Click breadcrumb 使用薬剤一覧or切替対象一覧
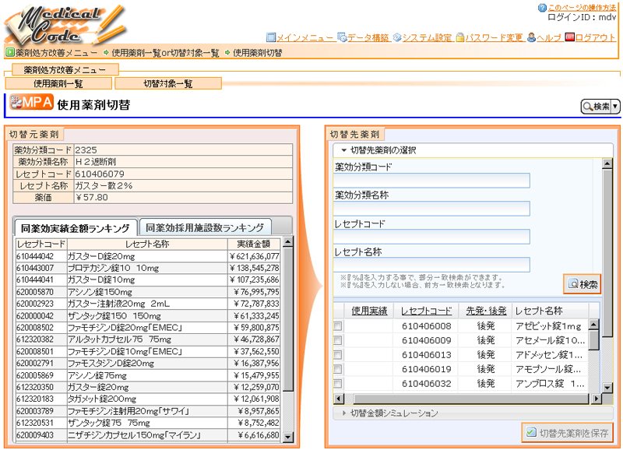The image size is (623, 450). pyautogui.click(x=165, y=53)
